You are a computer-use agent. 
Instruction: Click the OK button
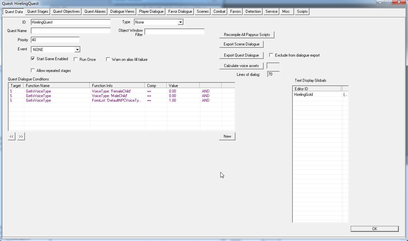click(x=375, y=229)
